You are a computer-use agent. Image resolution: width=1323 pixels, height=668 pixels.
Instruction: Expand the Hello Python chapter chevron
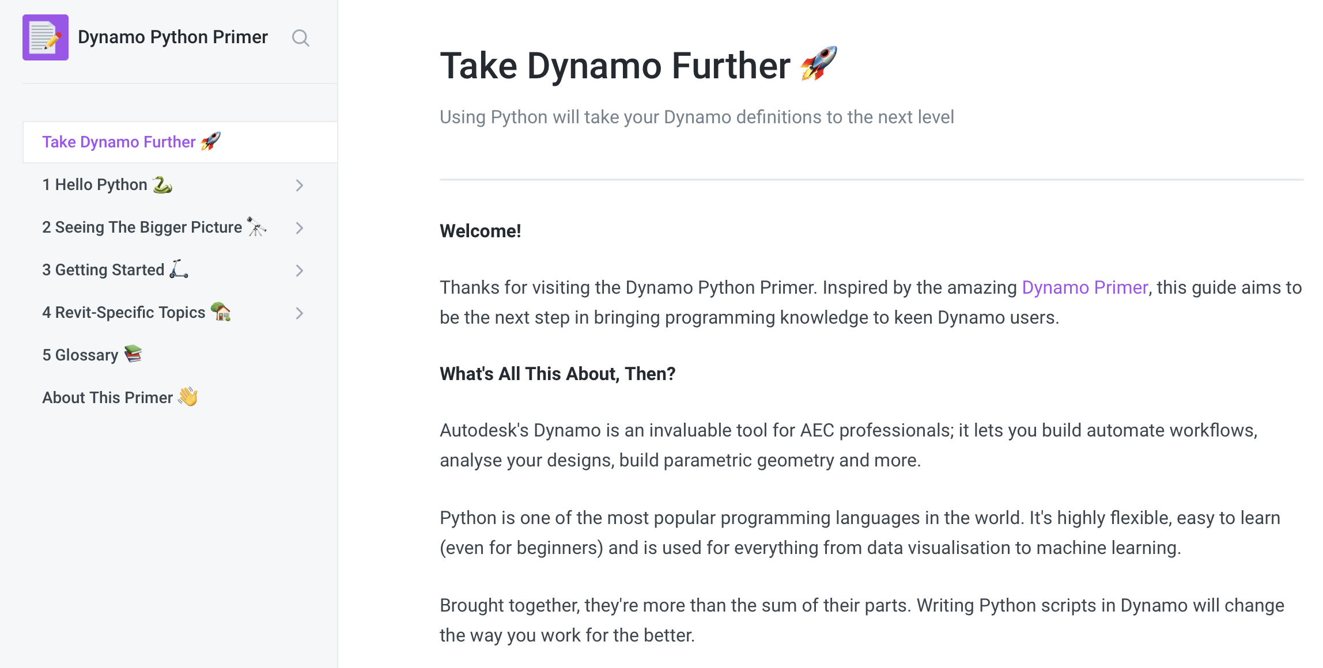[x=299, y=185]
